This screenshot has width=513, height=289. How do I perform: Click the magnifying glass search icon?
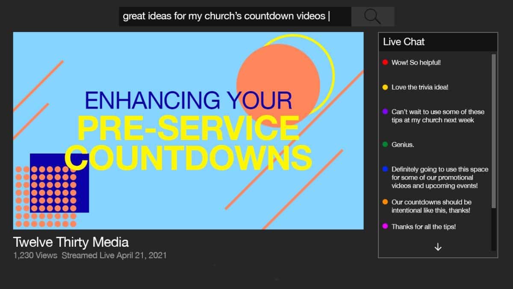tap(372, 17)
